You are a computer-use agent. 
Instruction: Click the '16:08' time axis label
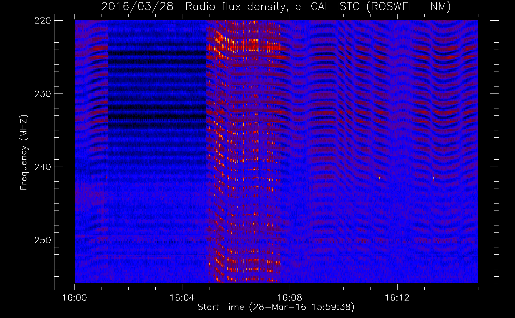(x=290, y=298)
